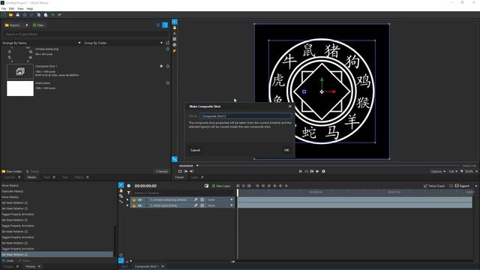Click the Make Composite Shot icon on timeline
480x270 pixels.
click(206, 186)
